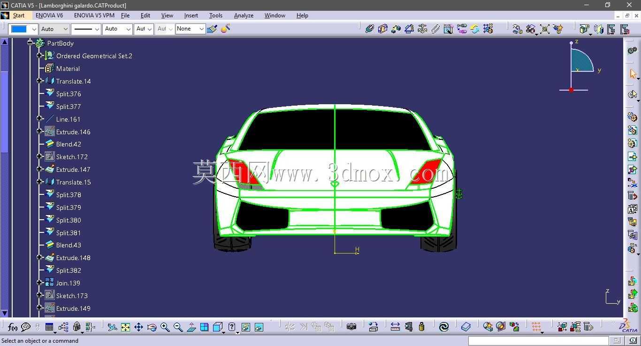
Task: Expand the Join.139 node
Action: (39, 283)
